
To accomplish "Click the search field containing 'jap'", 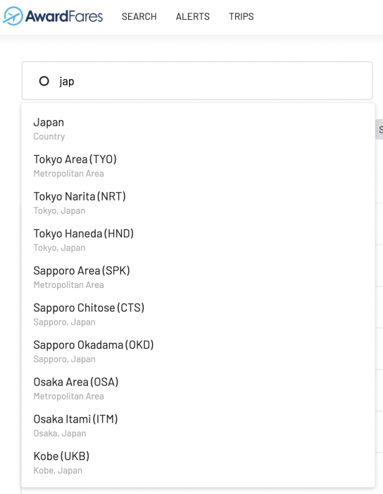I will [x=197, y=80].
